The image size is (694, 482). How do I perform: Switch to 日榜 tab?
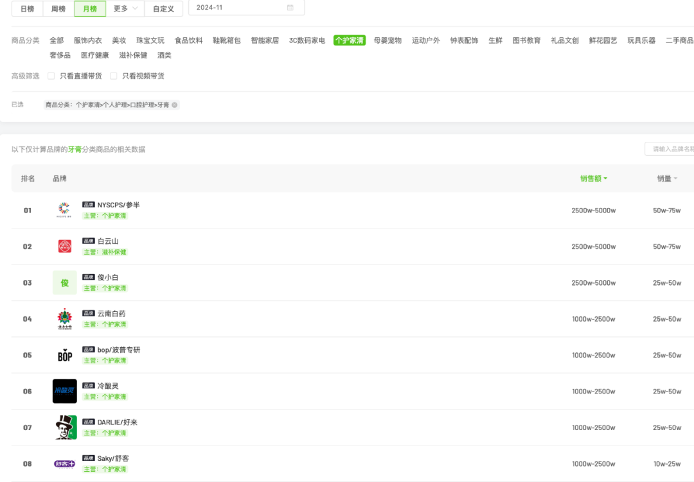tap(28, 8)
